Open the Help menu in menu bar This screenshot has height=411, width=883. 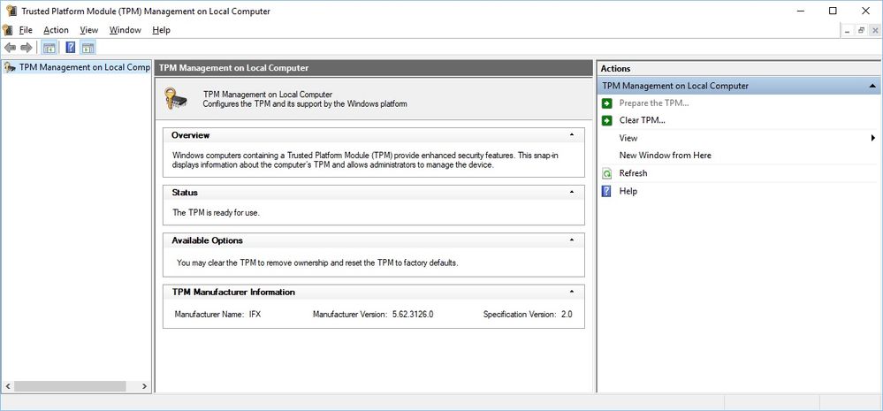point(161,30)
